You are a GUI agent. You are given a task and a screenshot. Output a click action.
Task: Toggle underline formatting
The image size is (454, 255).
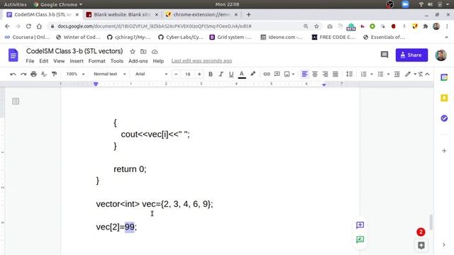tap(231, 74)
